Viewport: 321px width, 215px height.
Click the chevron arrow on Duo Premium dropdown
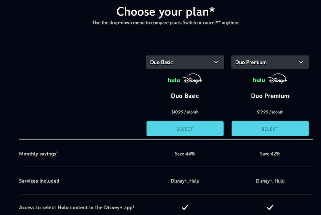tap(301, 62)
